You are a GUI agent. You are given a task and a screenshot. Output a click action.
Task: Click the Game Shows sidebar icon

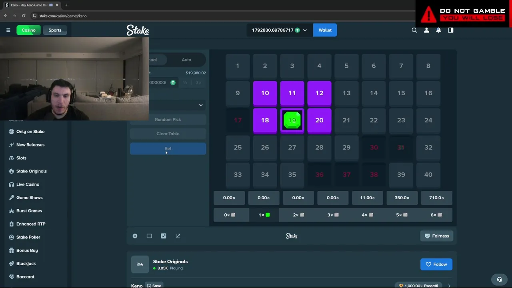click(12, 198)
